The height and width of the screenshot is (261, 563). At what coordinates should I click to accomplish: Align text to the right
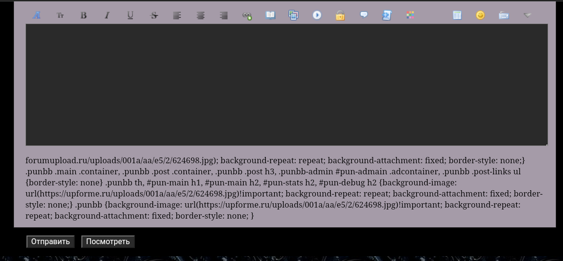pos(223,15)
